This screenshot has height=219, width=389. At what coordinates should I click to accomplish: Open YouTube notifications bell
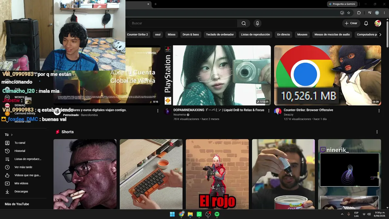click(366, 23)
